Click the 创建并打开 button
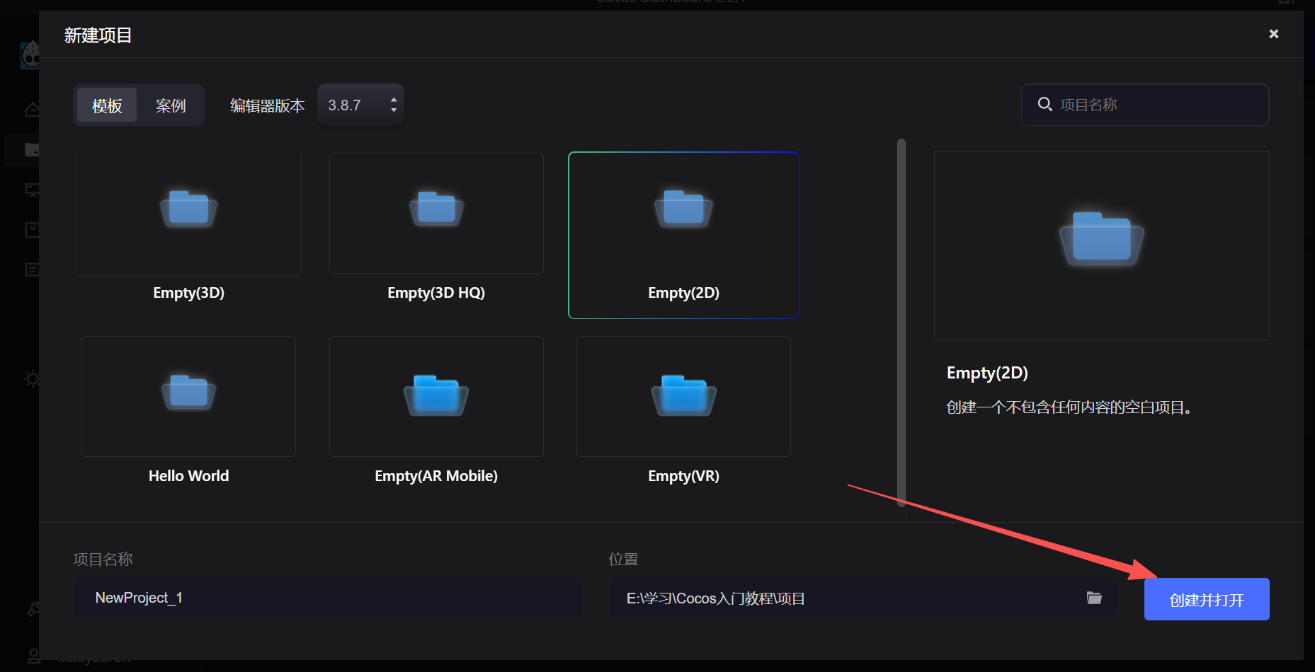This screenshot has width=1315, height=672. (x=1207, y=599)
